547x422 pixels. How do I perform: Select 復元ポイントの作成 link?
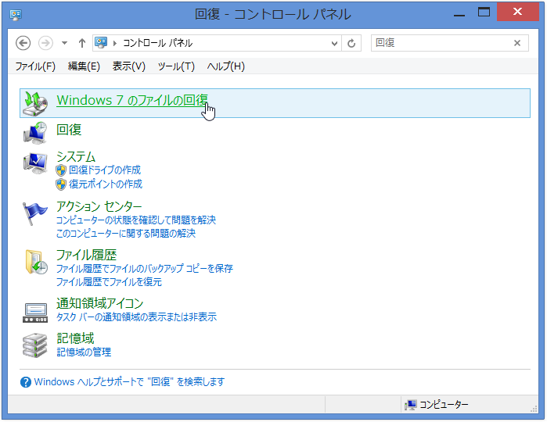(106, 184)
